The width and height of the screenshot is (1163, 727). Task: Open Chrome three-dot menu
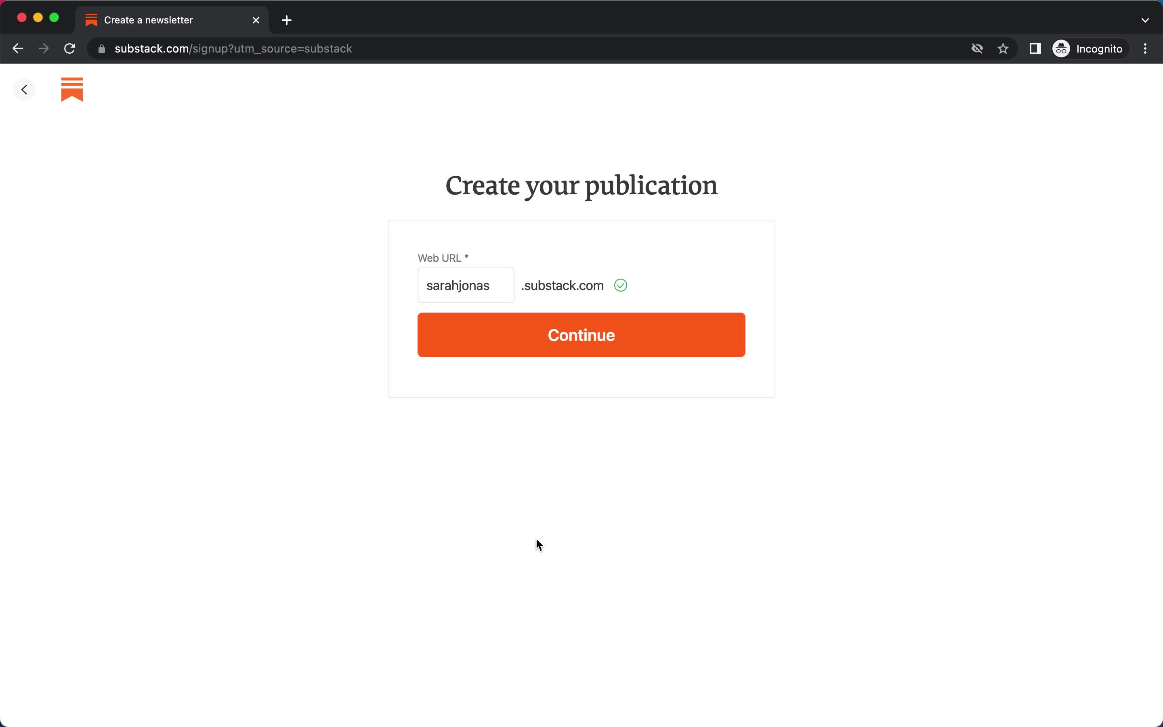(1145, 48)
